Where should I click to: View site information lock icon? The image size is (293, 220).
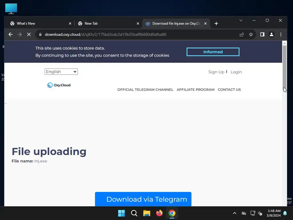point(40,34)
